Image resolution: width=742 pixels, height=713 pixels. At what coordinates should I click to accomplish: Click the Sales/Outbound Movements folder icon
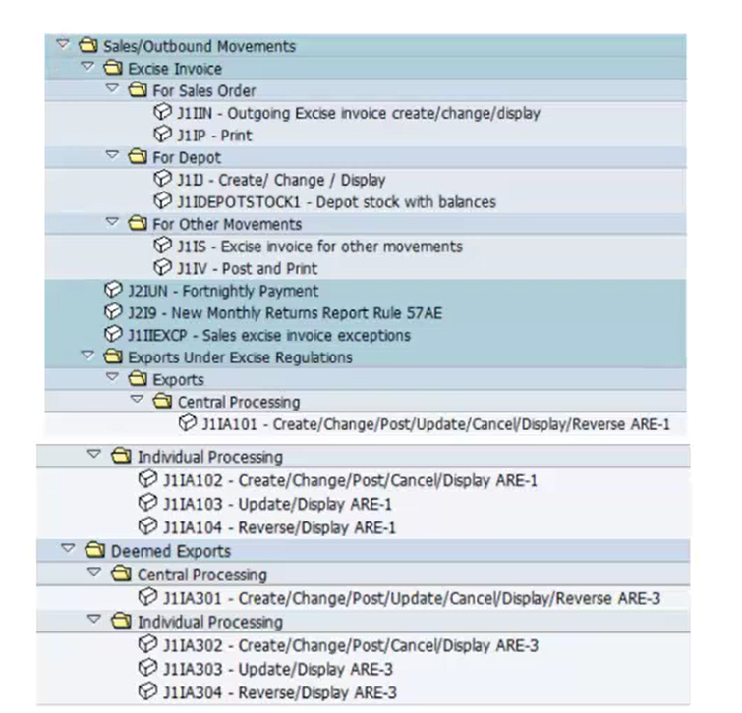pyautogui.click(x=88, y=46)
